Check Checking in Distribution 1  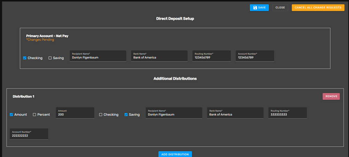coord(101,115)
